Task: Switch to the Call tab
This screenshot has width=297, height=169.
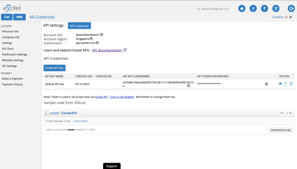Action: 7,17
